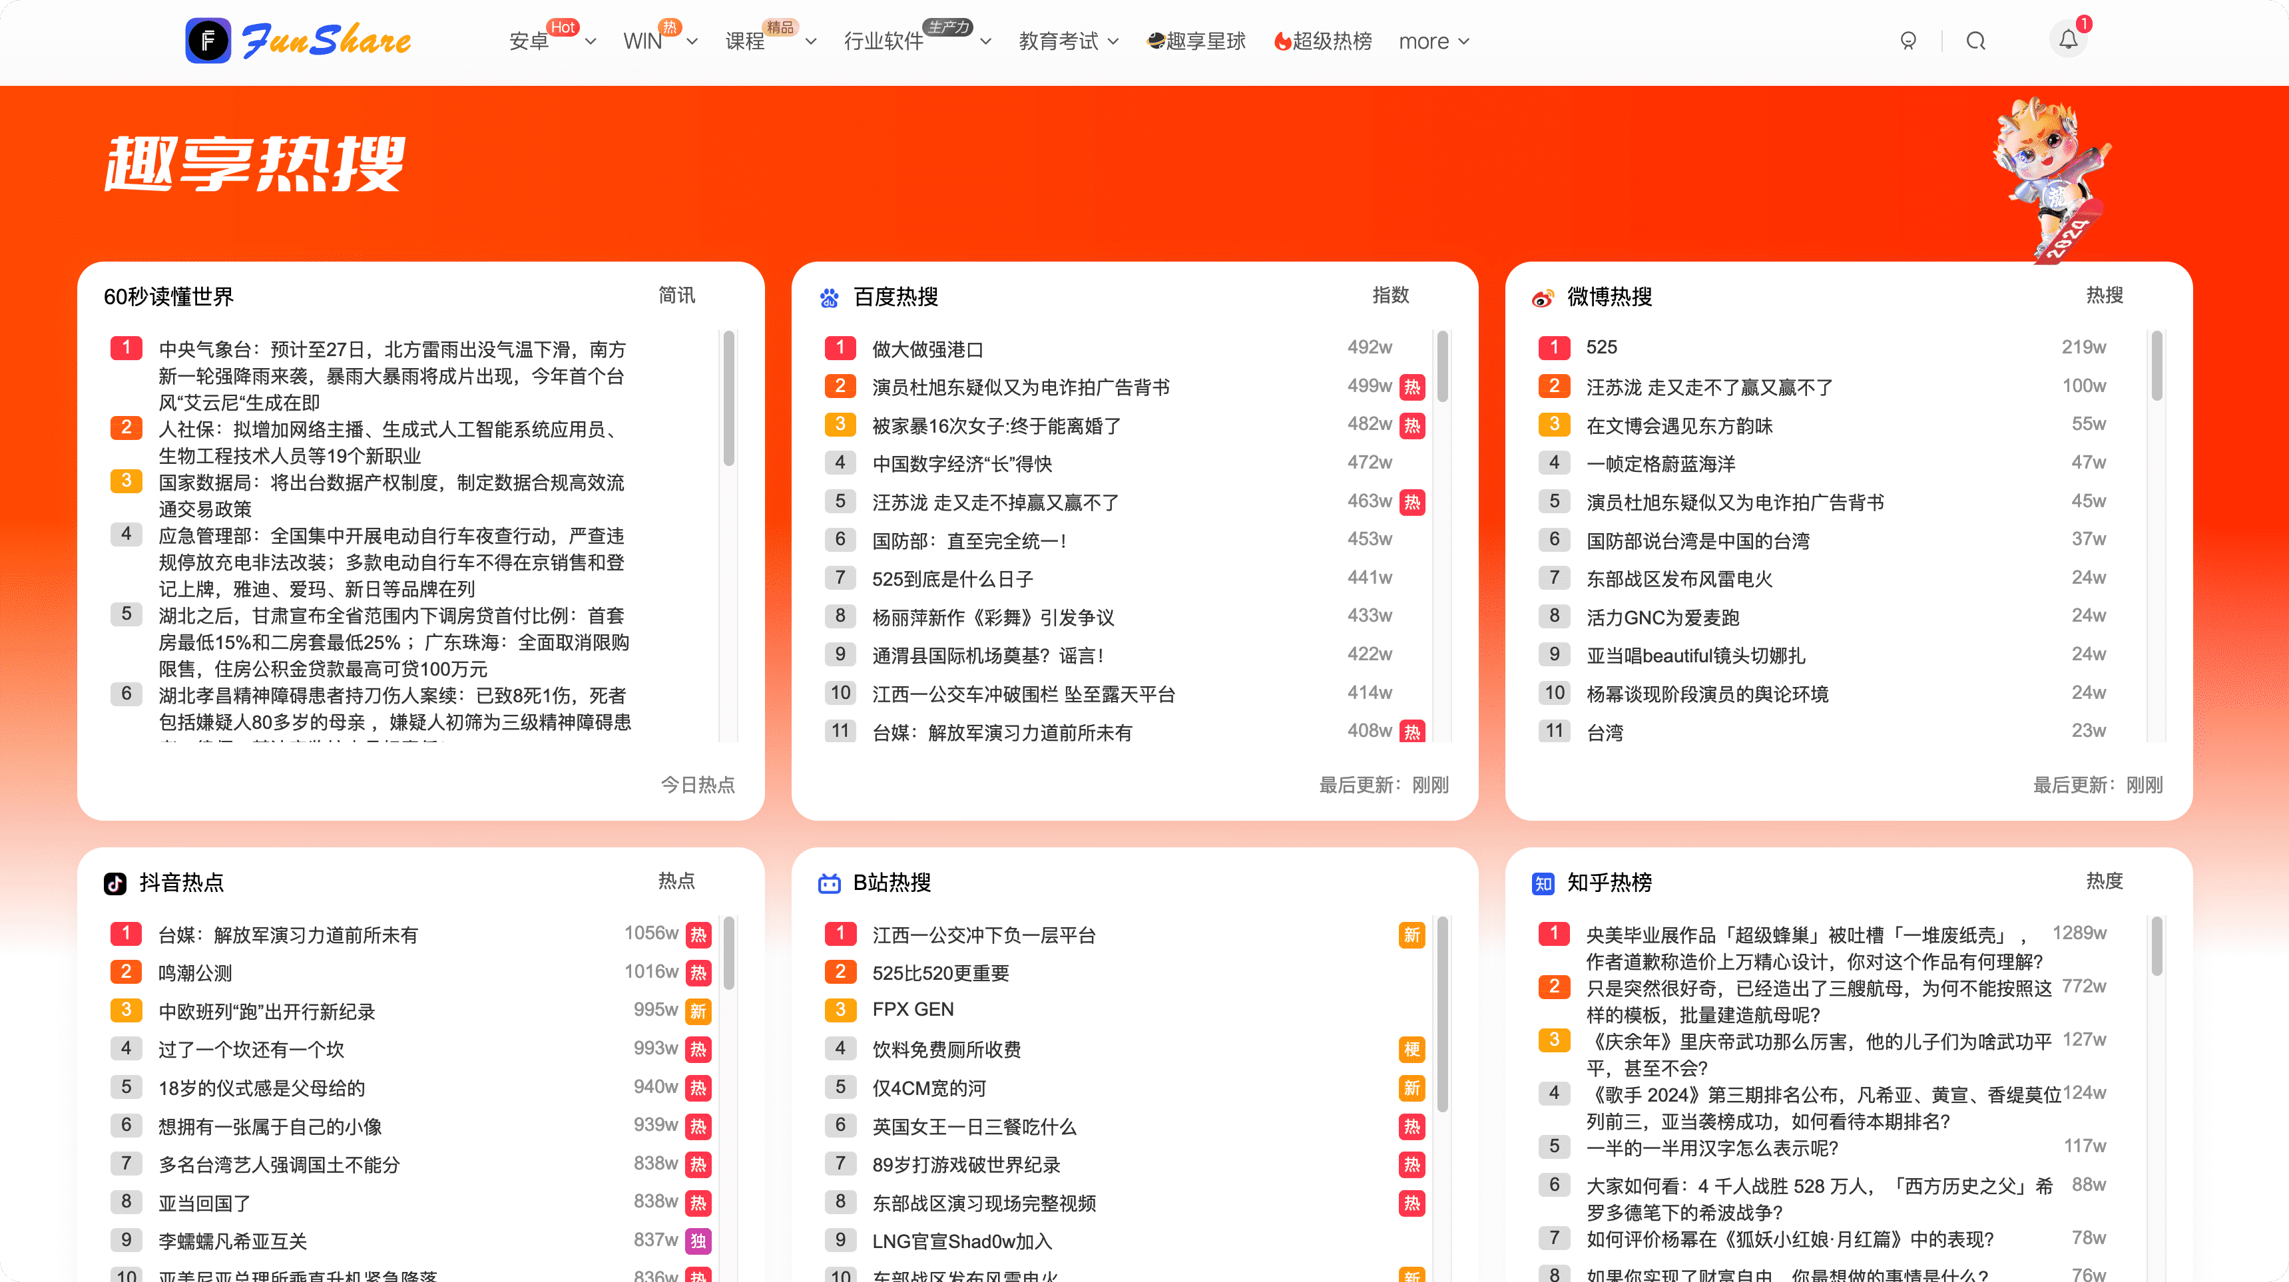Open Weibo item 活力GNC为爱麦跑
Screen dimensions: 2289x1282
tap(1662, 616)
